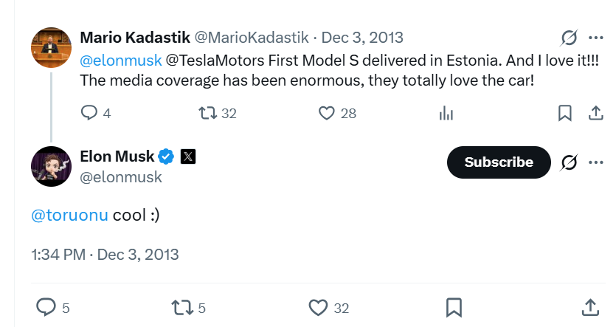Reply to Elon Musk's cool tweet
Viewport: 616px width, 327px height.
pos(46,307)
